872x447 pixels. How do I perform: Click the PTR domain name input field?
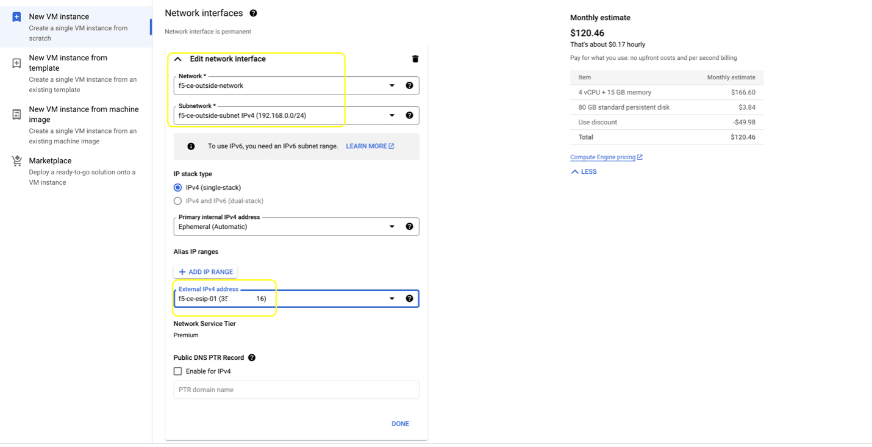click(296, 390)
